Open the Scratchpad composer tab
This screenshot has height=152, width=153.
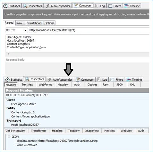(34, 23)
